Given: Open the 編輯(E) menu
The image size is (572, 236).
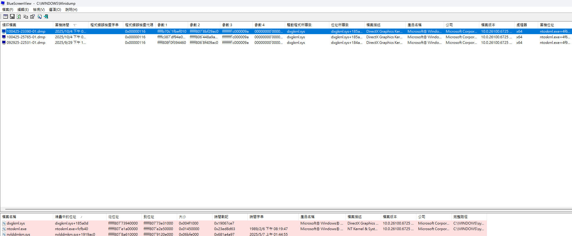Looking at the screenshot, I should 23,9.
